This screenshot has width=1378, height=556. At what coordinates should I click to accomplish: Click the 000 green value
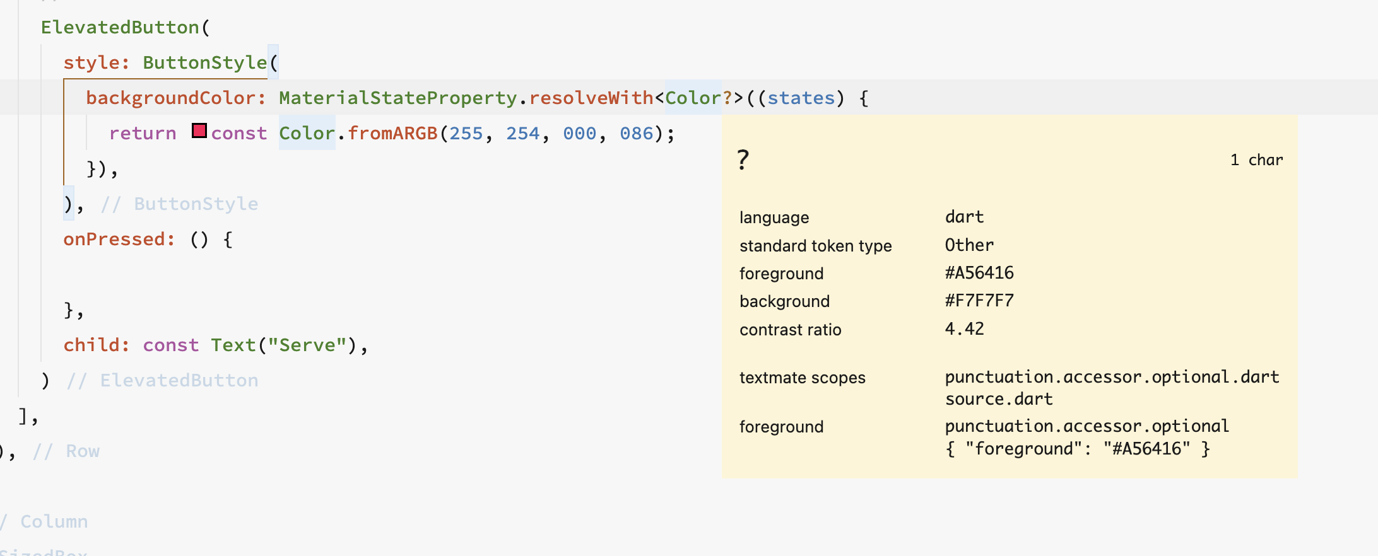click(580, 133)
